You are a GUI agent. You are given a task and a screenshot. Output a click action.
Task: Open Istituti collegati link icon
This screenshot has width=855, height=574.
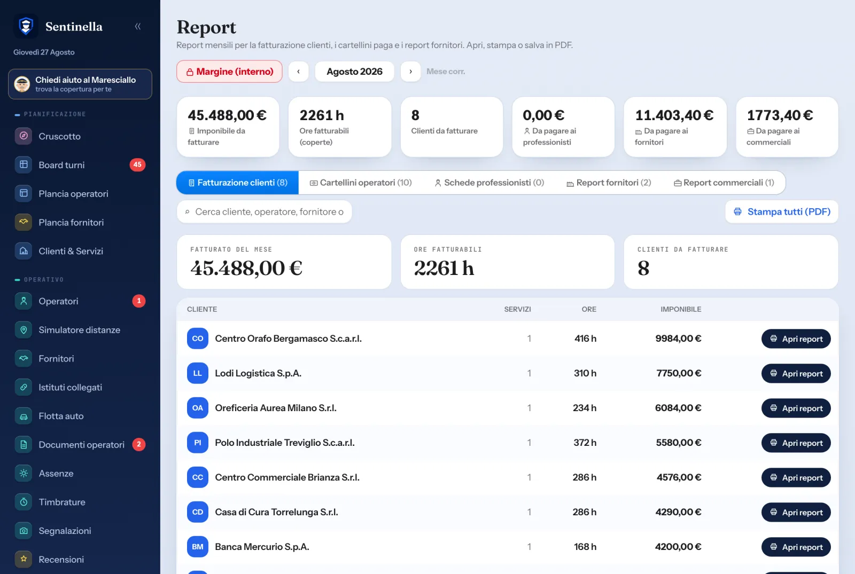[x=24, y=387]
